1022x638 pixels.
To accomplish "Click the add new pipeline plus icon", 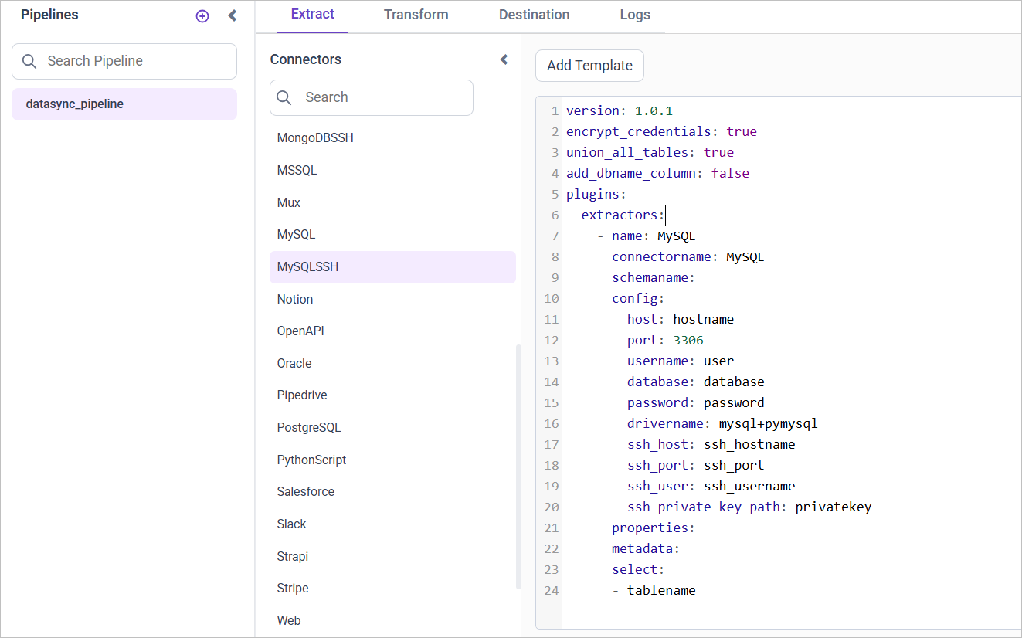I will (202, 15).
